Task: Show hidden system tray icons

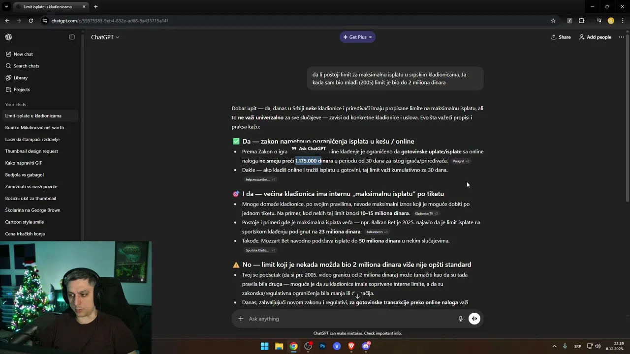Action: click(554, 346)
